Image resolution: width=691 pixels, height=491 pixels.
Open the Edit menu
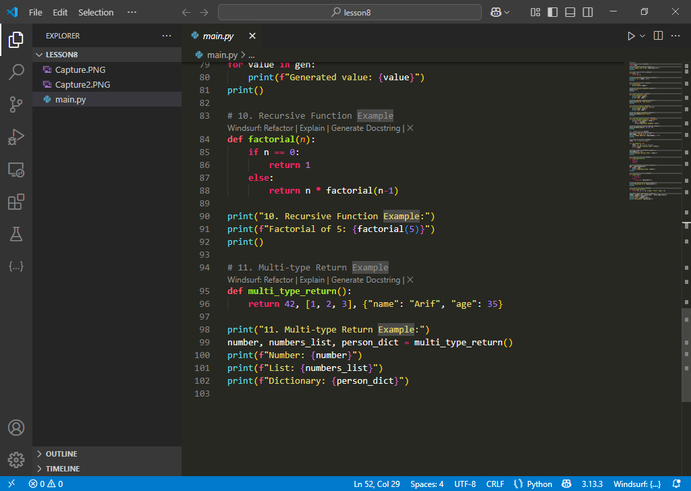click(60, 12)
